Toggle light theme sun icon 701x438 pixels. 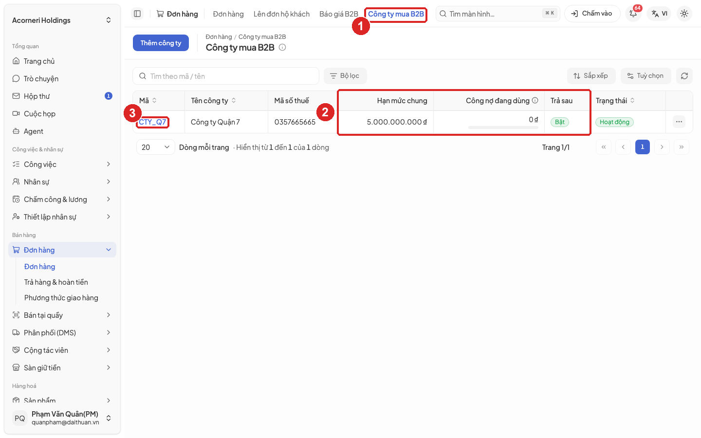[x=684, y=14]
